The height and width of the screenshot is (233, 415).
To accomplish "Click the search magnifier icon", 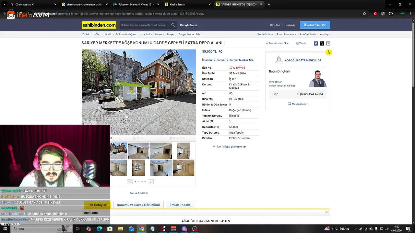I will click(x=173, y=25).
